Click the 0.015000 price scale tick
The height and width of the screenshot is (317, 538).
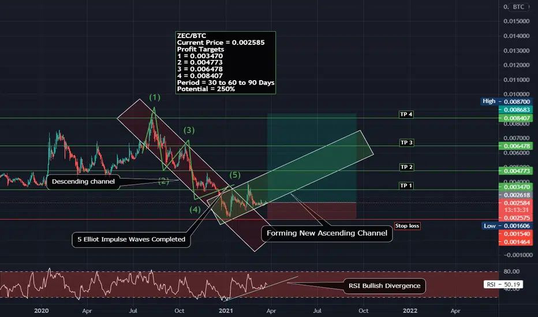coord(517,21)
